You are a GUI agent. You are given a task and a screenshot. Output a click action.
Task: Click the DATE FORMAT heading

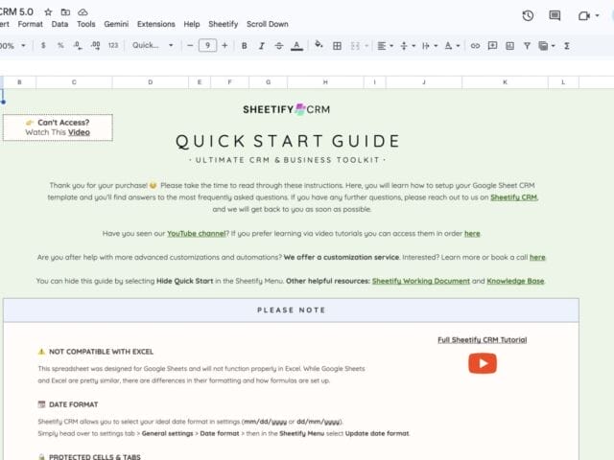coord(73,404)
